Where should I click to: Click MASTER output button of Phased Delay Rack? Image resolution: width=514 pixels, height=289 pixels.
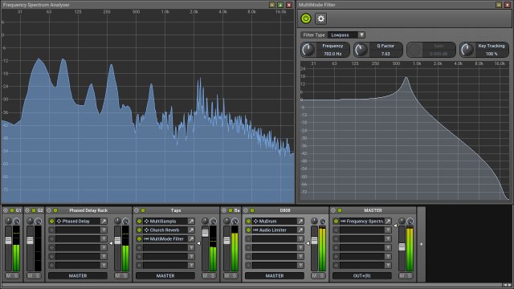click(x=78, y=276)
